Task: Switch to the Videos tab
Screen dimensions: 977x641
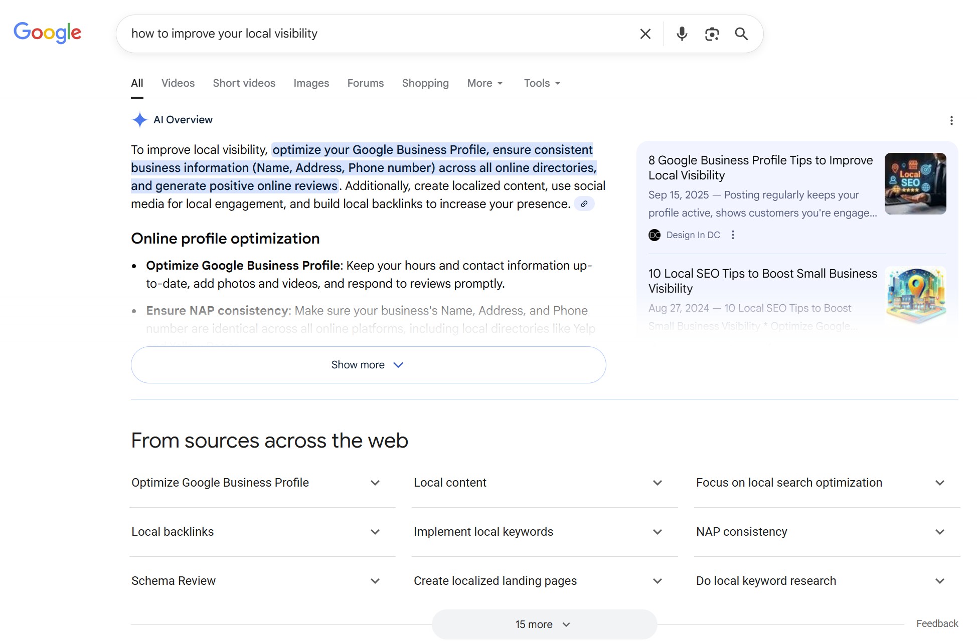Action: coord(178,83)
